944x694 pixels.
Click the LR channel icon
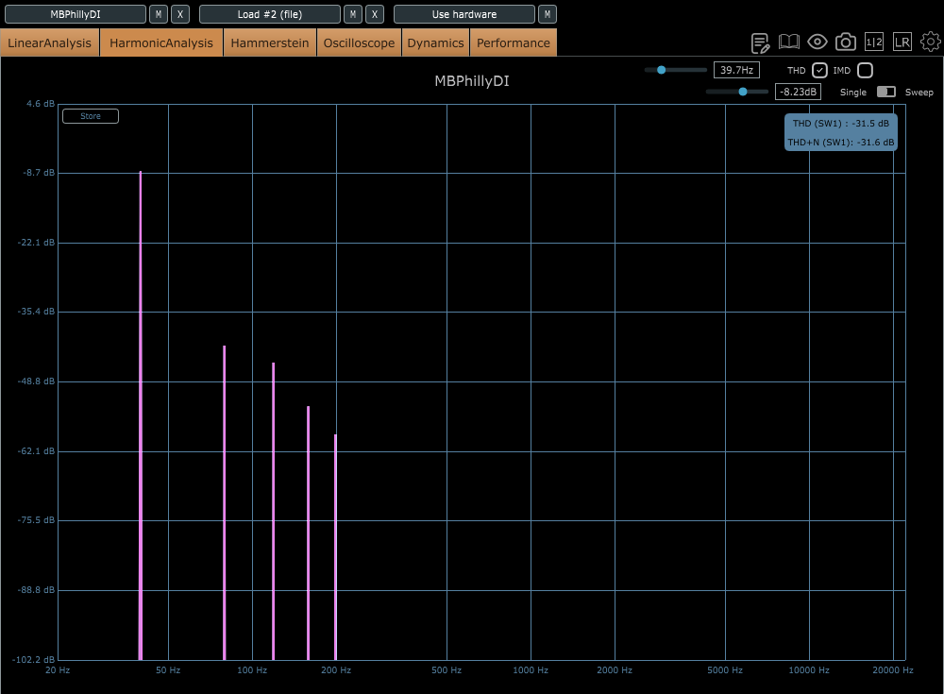pyautogui.click(x=902, y=42)
